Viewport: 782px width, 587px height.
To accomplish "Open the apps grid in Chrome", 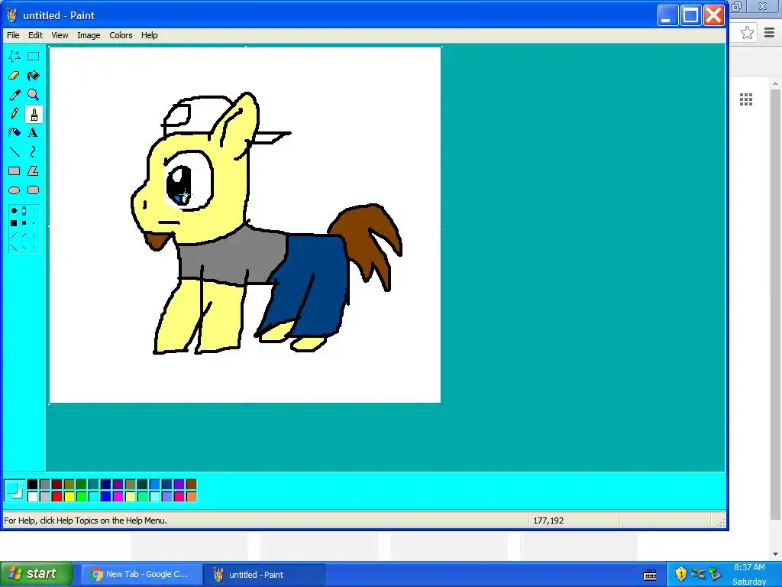I will click(746, 99).
